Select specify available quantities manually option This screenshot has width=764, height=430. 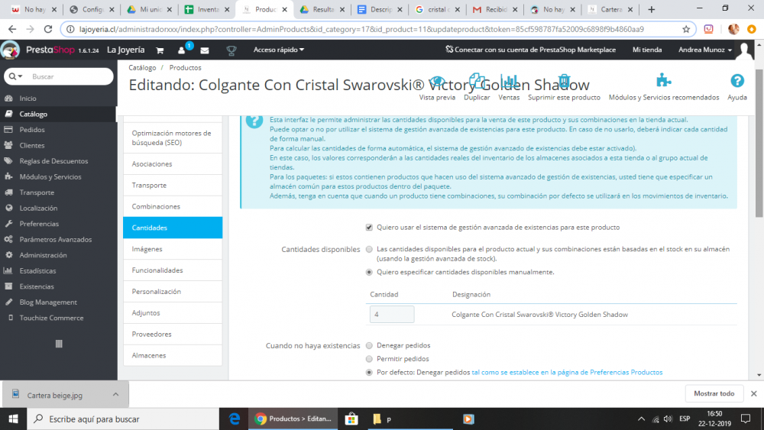(369, 272)
